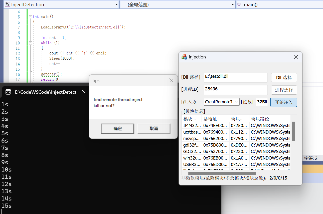Viewport: 323px width, 214px height.
Task: Click the module count text 2/0/0/15
Action: pyautogui.click(x=278, y=178)
